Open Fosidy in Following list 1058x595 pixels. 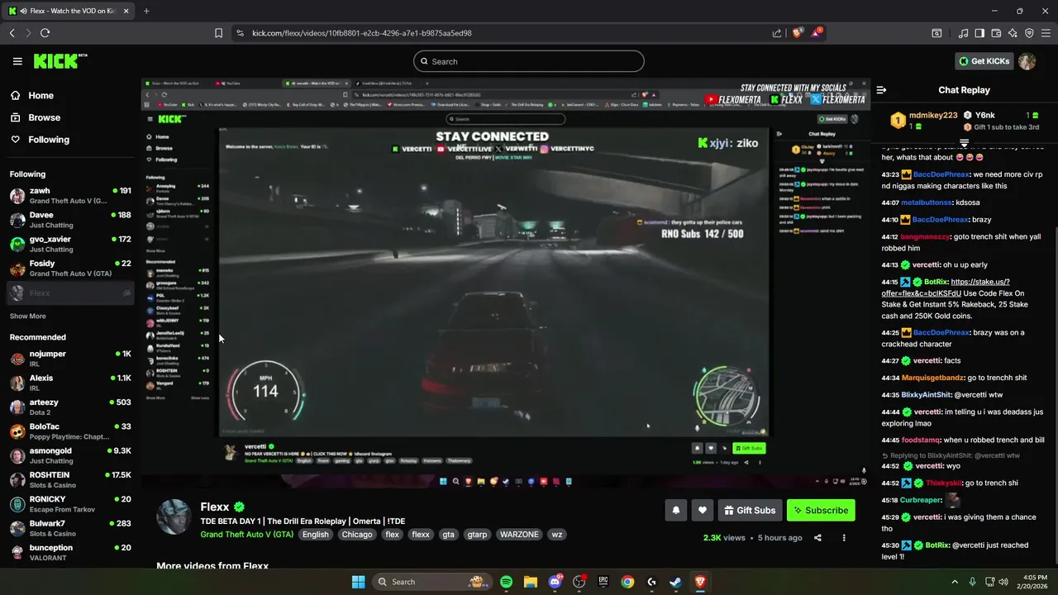pyautogui.click(x=70, y=268)
